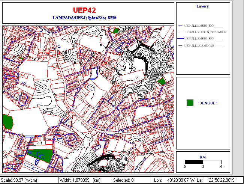Select green dengue polygon near map right edge

click(162, 81)
